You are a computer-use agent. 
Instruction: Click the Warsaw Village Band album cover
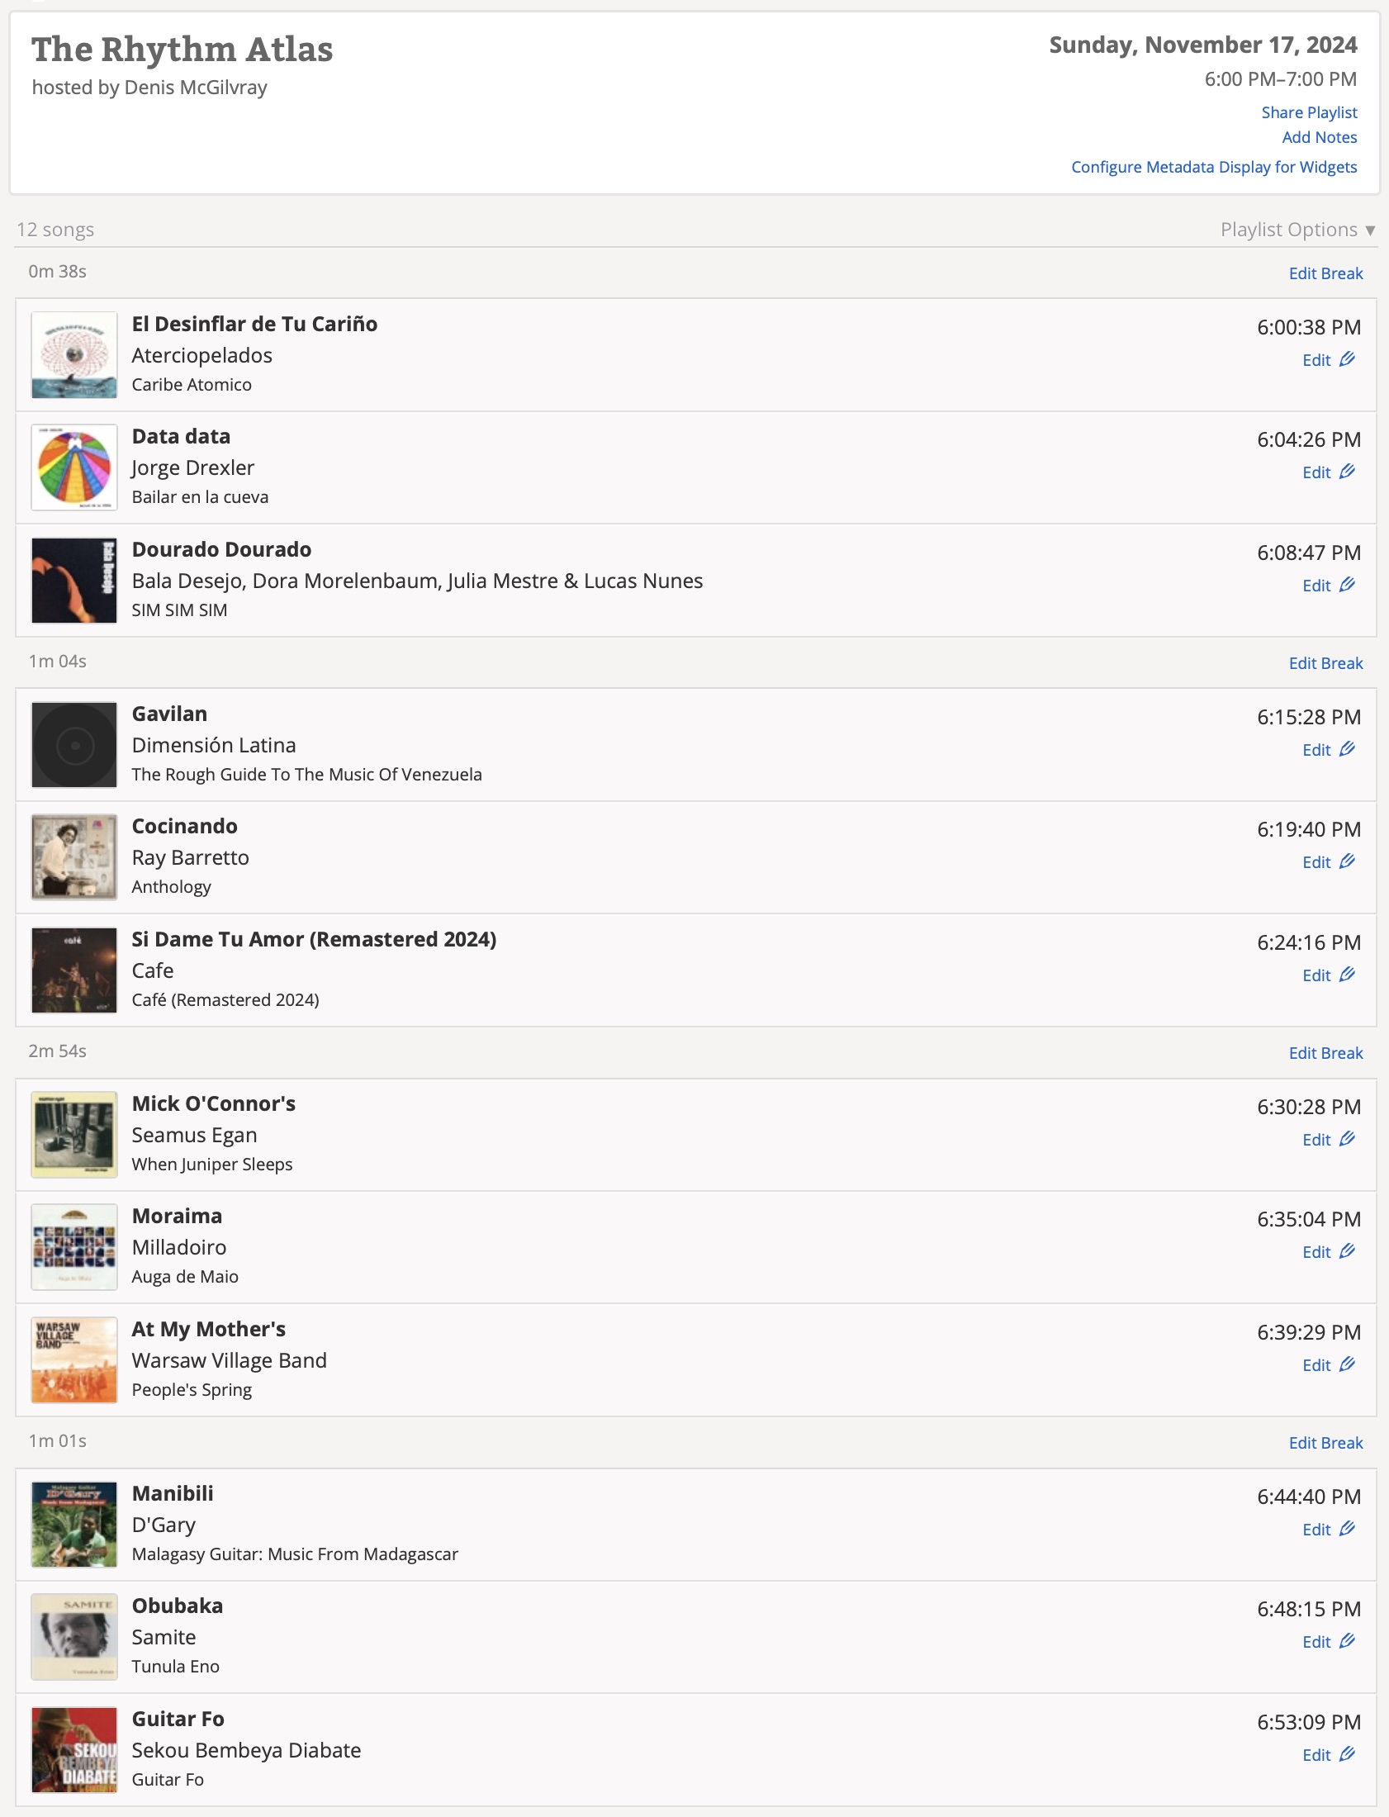point(74,1359)
